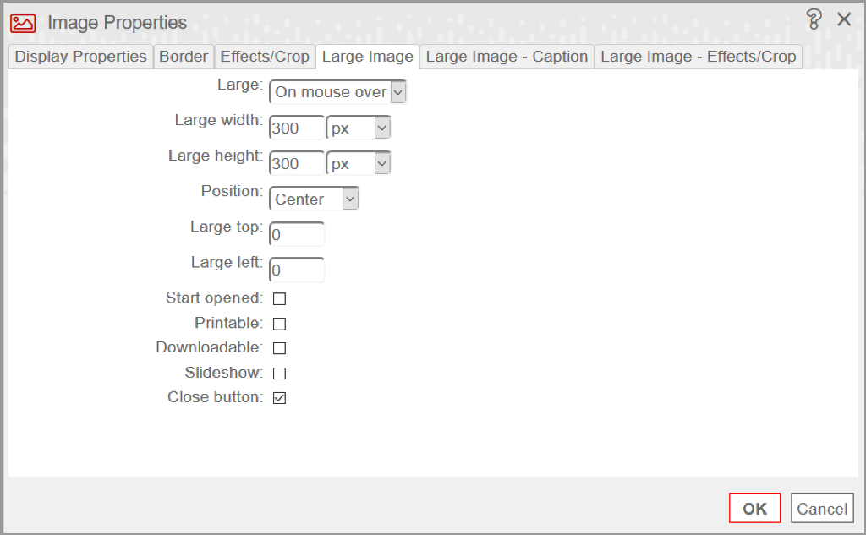Expand the Large width unit dropdown

pyautogui.click(x=359, y=128)
